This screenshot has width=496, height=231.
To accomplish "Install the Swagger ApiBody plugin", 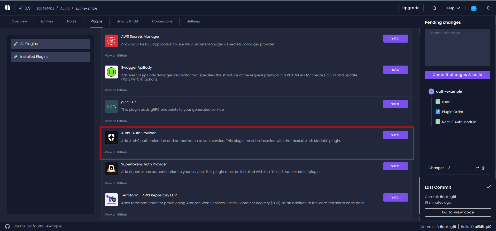I will coord(396,70).
